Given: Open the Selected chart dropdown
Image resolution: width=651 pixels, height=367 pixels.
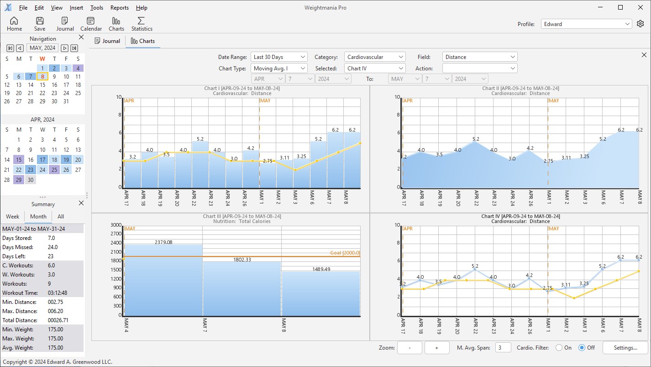Looking at the screenshot, I should coord(375,69).
